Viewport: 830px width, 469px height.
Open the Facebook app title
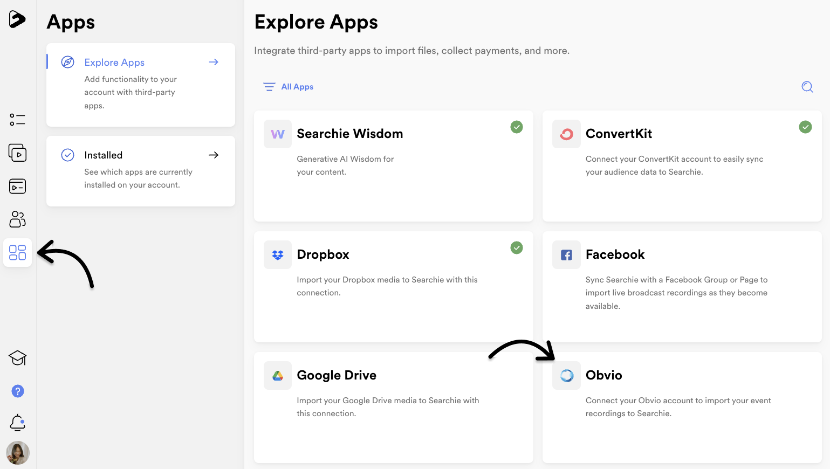pos(615,254)
